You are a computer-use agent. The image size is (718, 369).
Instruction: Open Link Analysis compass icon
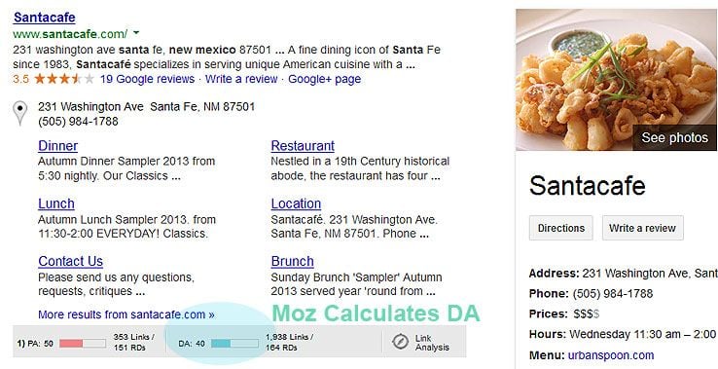point(400,342)
